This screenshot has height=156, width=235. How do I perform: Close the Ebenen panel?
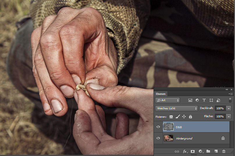(x=232, y=89)
